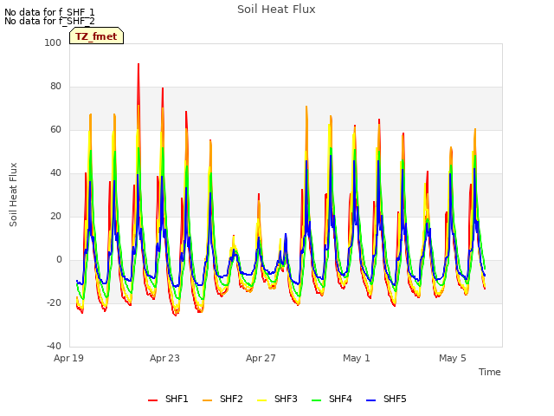Toggle the SHF3 legend entry
Viewport: 554px width, 416px height.
click(277, 399)
